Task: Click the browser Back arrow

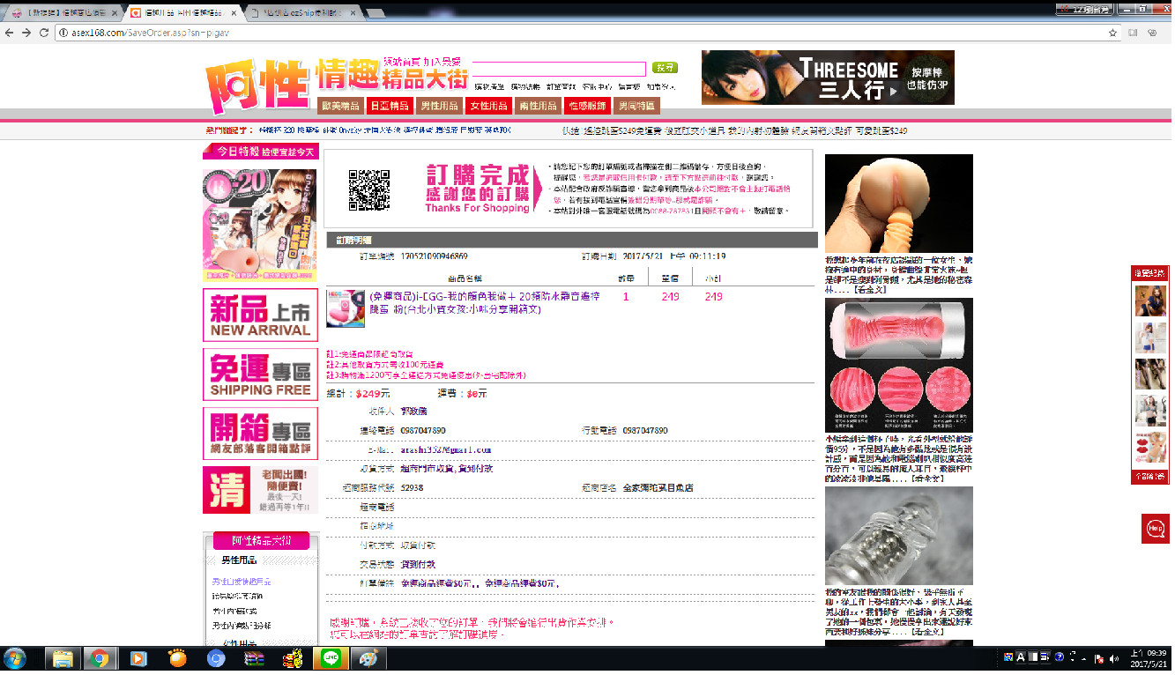Action: [x=9, y=33]
